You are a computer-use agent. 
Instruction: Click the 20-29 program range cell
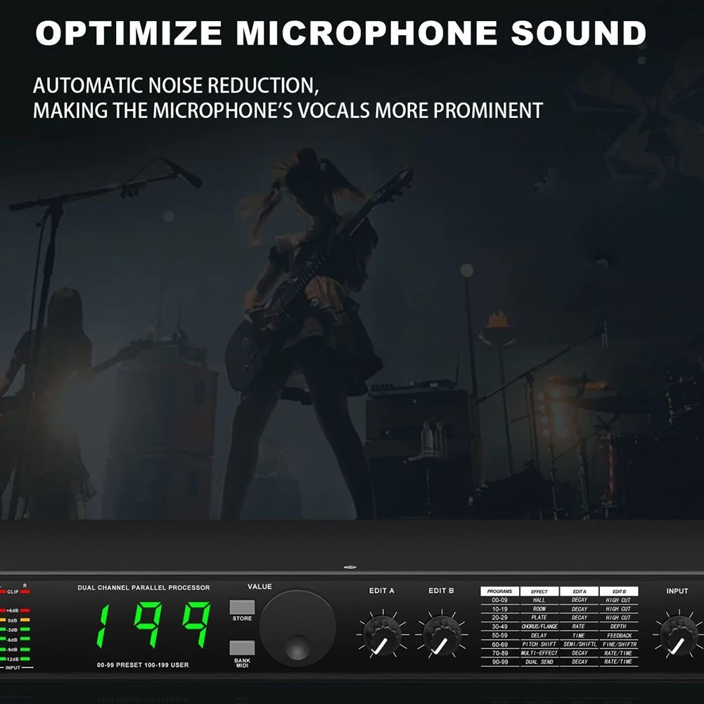tap(500, 617)
